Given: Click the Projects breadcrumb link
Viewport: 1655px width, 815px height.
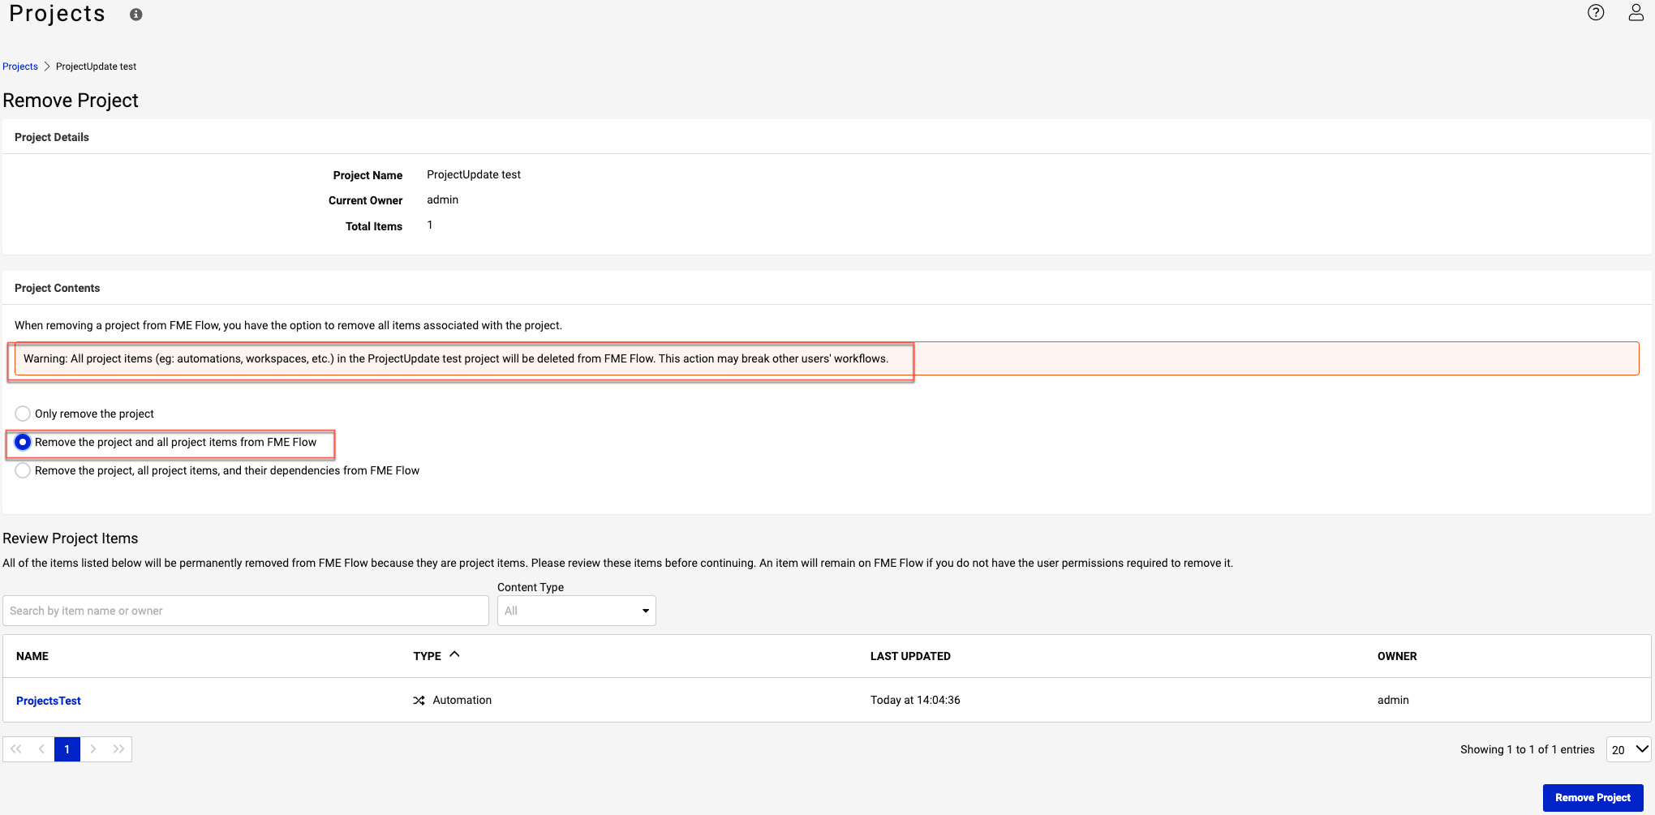Looking at the screenshot, I should tap(20, 66).
